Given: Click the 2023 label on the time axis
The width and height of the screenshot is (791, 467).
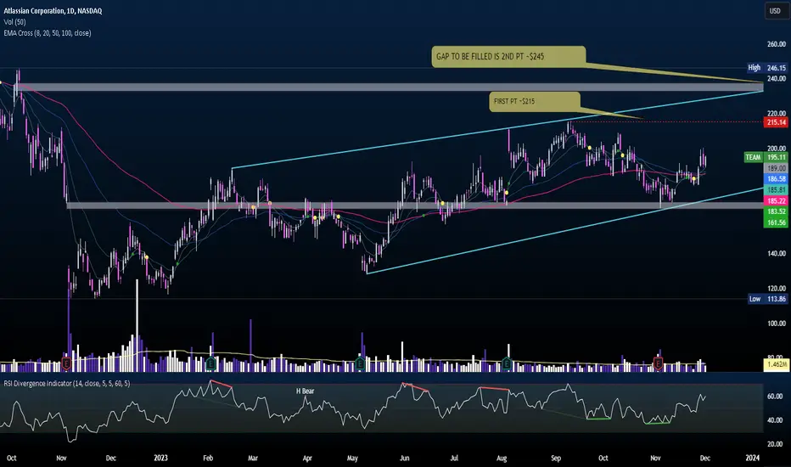Looking at the screenshot, I should (x=160, y=458).
